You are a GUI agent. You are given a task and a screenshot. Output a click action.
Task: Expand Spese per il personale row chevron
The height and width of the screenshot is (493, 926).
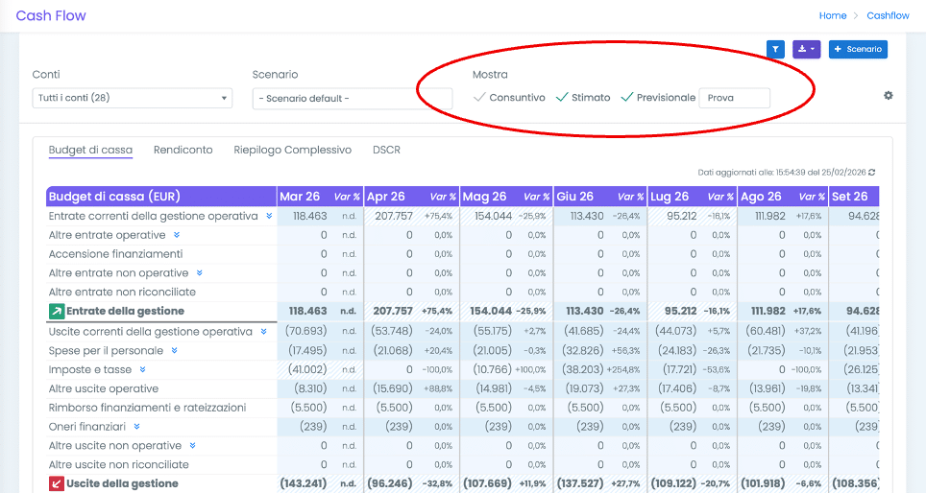tap(175, 351)
